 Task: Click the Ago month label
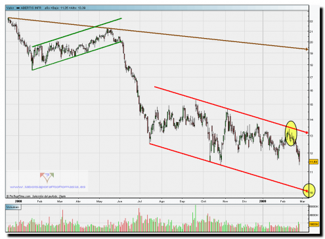pyautogui.click(x=162, y=202)
